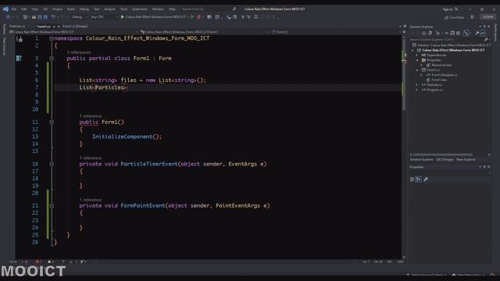Open the class navigation dropdown above code
This screenshot has width=500, height=281.
[205, 32]
